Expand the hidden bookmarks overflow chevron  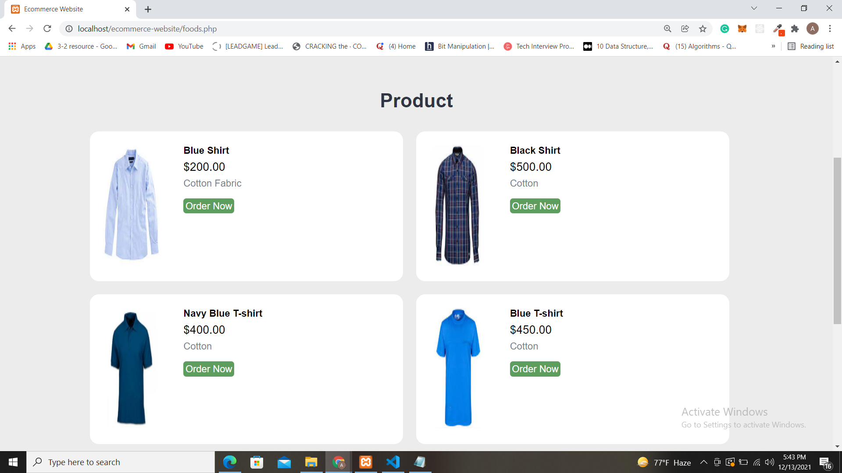(773, 46)
